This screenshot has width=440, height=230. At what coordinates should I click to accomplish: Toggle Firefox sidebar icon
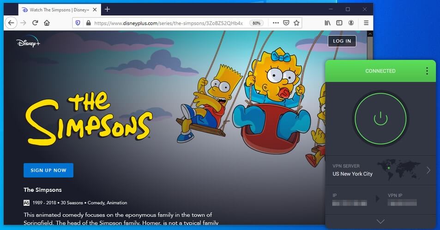click(339, 23)
